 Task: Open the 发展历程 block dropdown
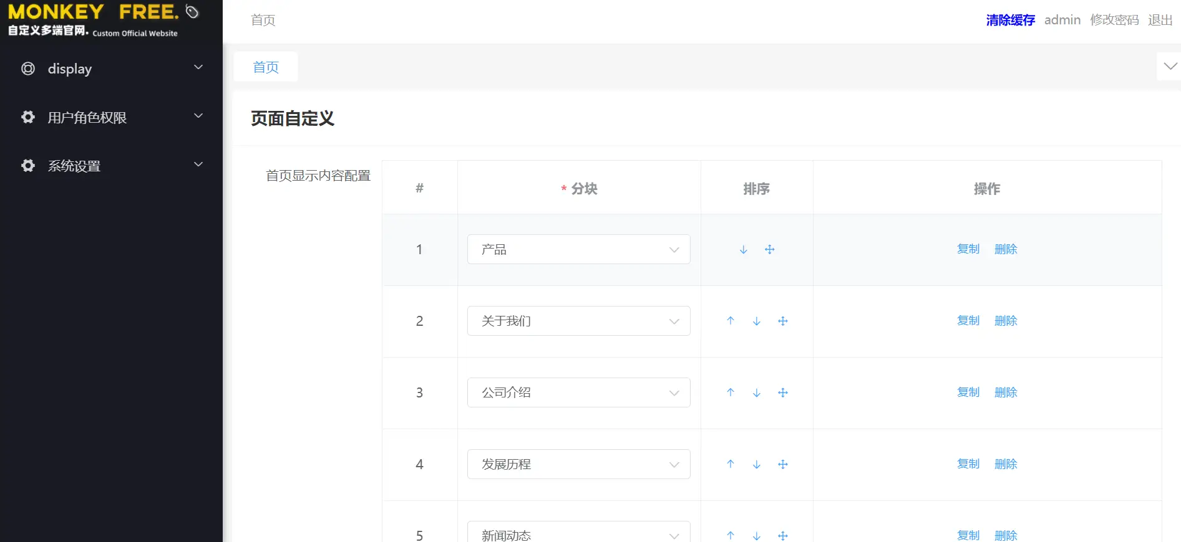pyautogui.click(x=578, y=464)
